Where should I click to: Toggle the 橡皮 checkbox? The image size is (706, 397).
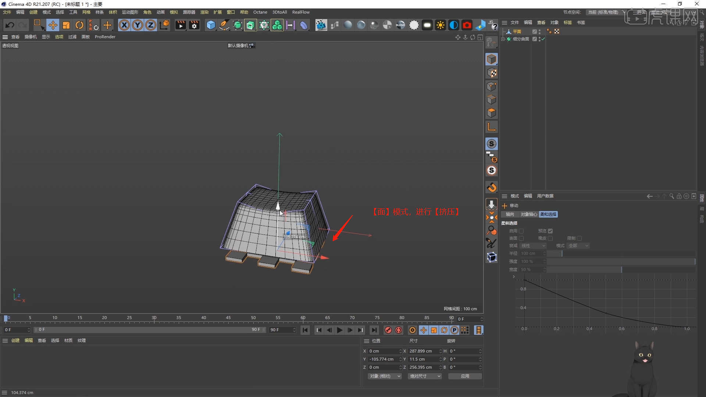coord(550,238)
